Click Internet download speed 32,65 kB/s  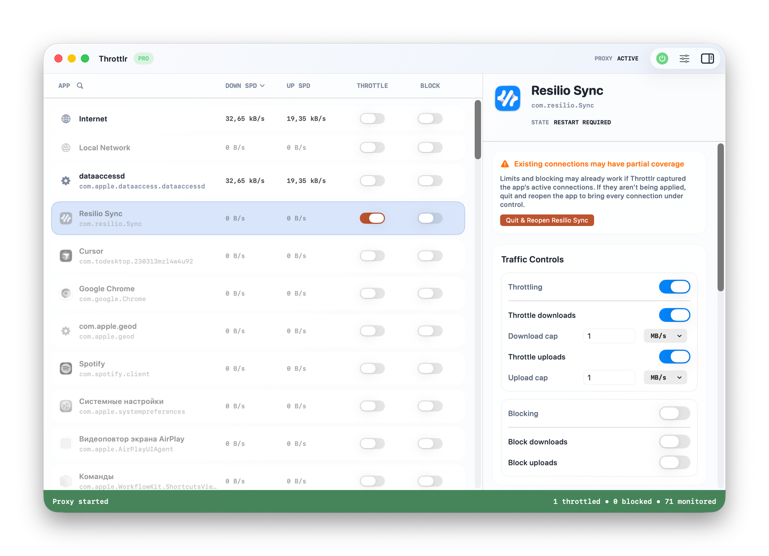point(245,119)
